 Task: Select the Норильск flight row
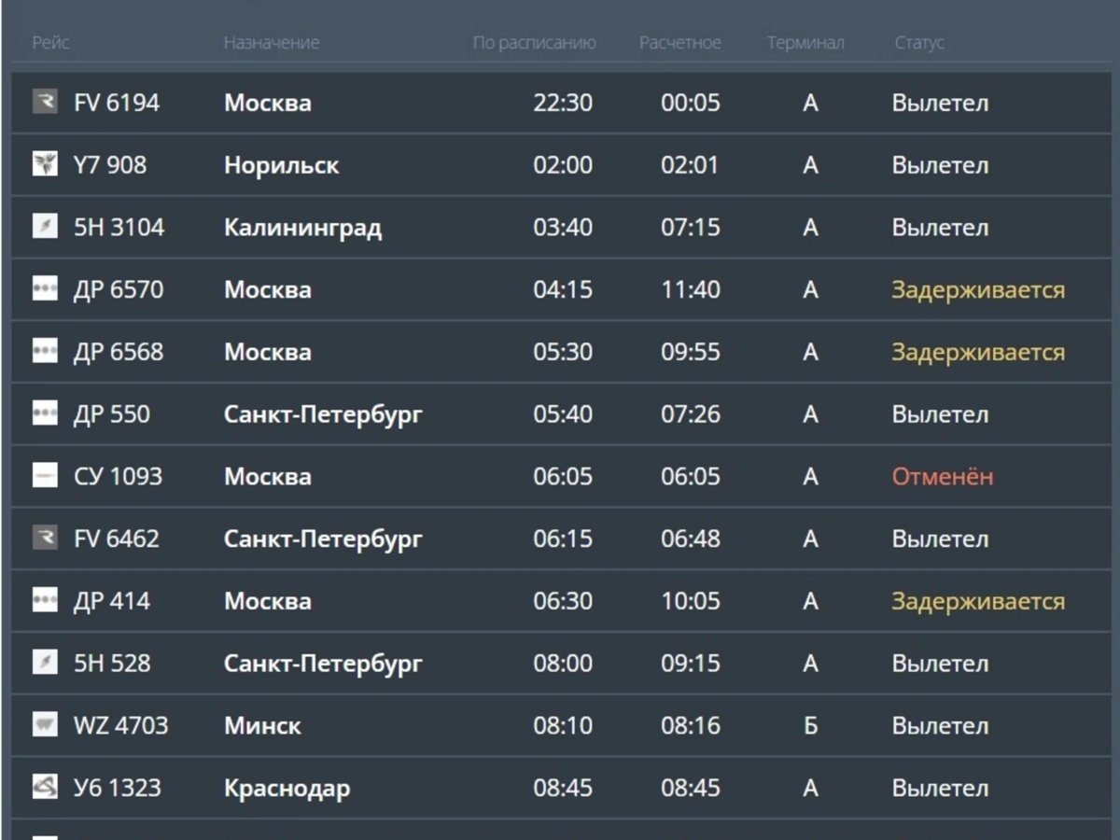(281, 165)
